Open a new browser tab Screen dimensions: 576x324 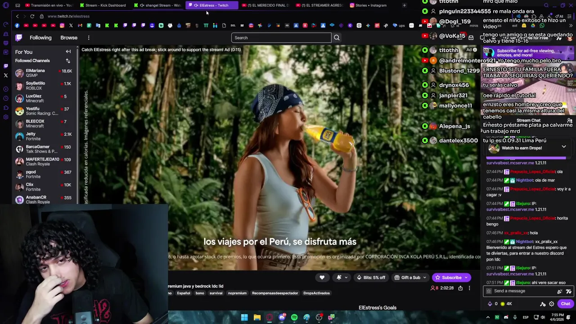(x=404, y=5)
